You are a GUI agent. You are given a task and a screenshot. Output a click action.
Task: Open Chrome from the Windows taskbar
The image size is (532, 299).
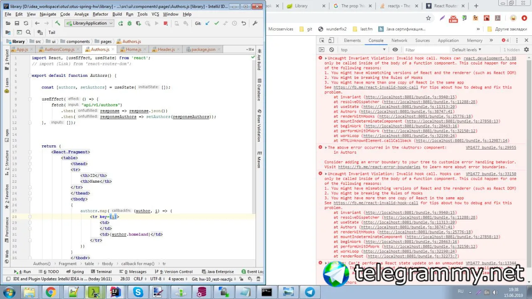[x=51, y=292]
